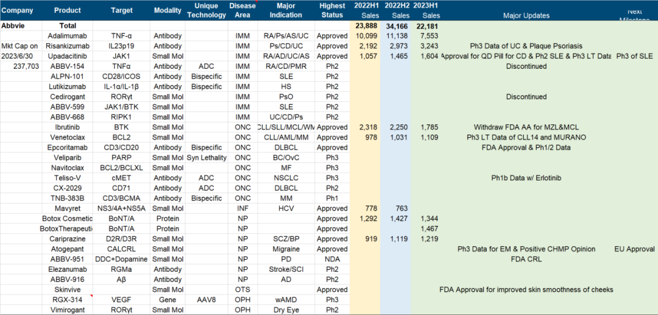Select the CD3/BCMA target cell
Image resolution: width=658 pixels, height=315 pixels.
[122, 198]
